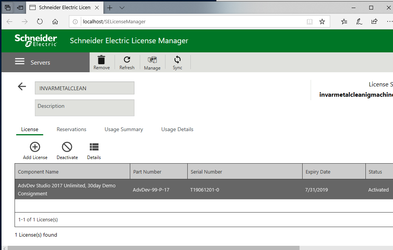Click the 1 License(s) found text
The height and width of the screenshot is (250, 393).
coord(36,235)
